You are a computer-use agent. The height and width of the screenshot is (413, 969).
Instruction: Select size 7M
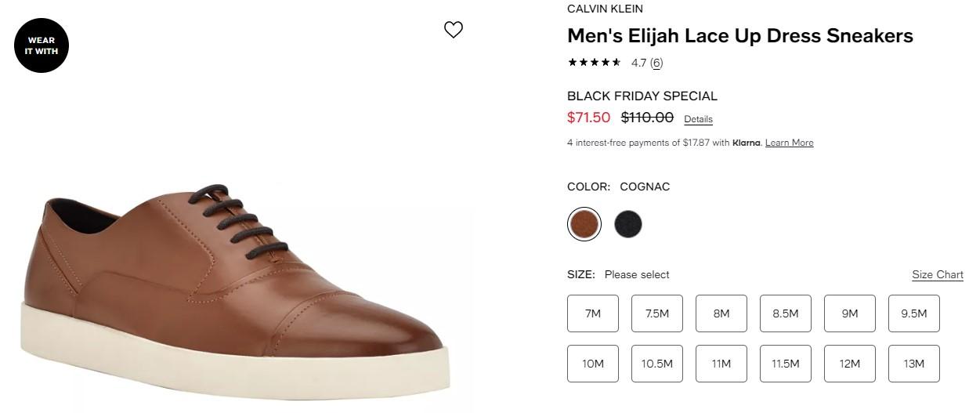(593, 313)
